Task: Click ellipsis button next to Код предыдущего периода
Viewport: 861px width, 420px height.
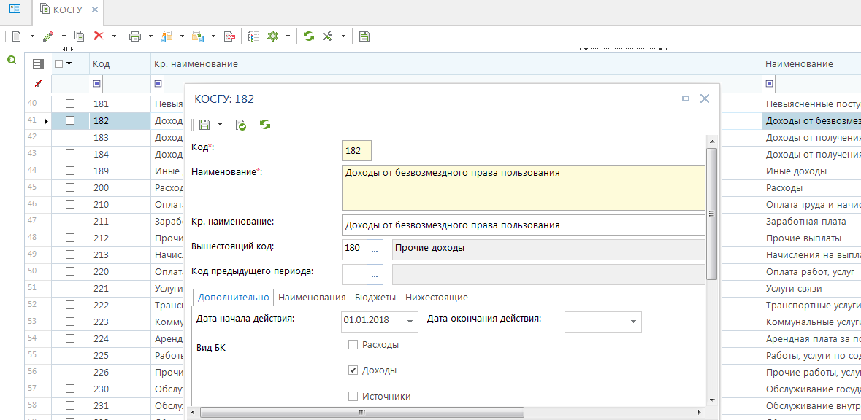Action: [x=375, y=275]
